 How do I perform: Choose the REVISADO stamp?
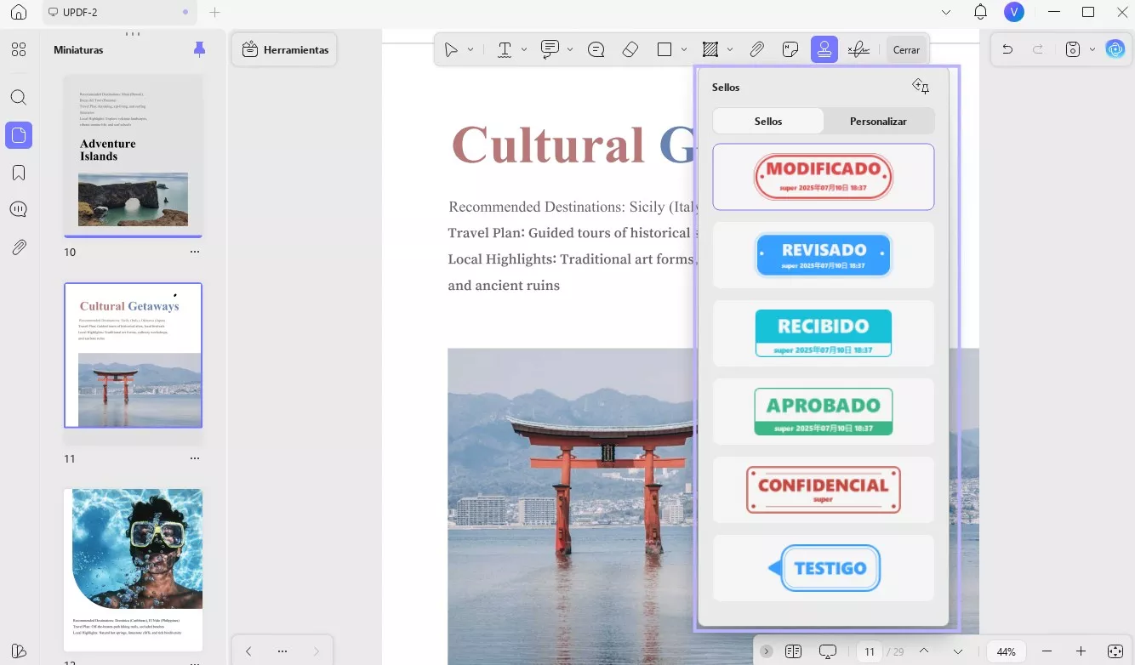coord(824,255)
